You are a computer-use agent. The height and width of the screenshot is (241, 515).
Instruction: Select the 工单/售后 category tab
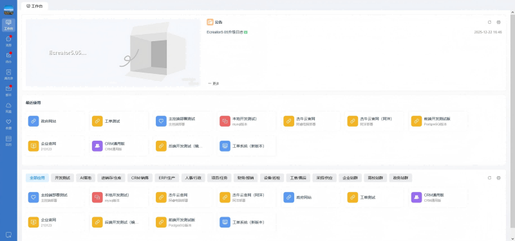coord(298,178)
